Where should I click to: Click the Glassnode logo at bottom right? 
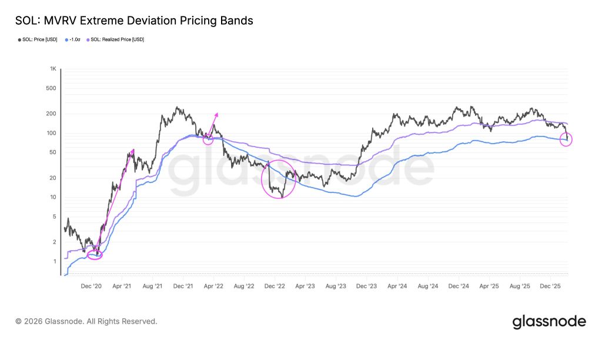point(549,321)
